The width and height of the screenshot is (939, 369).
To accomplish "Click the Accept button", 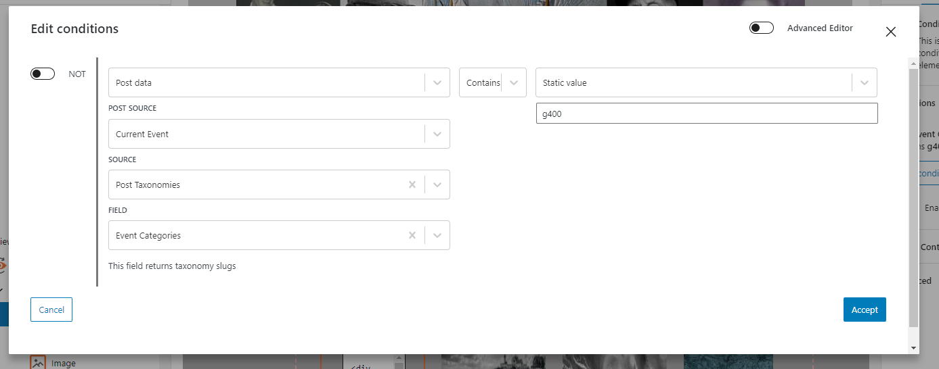I will point(865,310).
